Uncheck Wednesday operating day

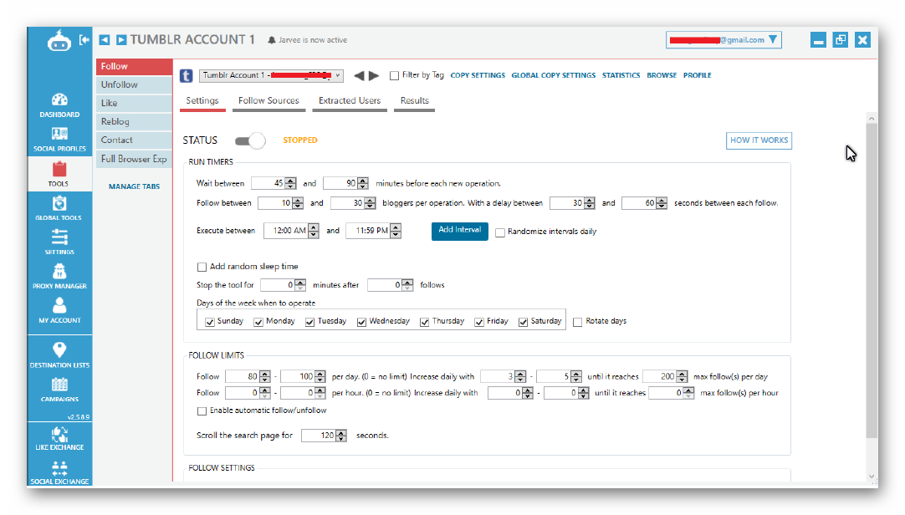(x=362, y=322)
